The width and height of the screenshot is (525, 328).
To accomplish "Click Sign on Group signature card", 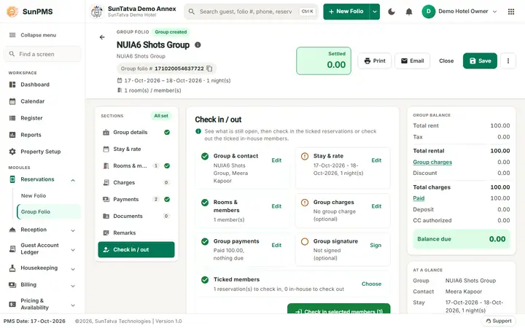I will tap(376, 246).
